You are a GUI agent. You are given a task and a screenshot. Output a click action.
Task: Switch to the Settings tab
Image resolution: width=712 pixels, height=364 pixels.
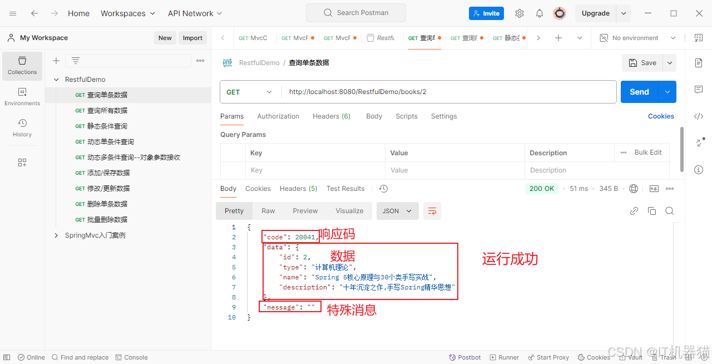[x=444, y=116]
